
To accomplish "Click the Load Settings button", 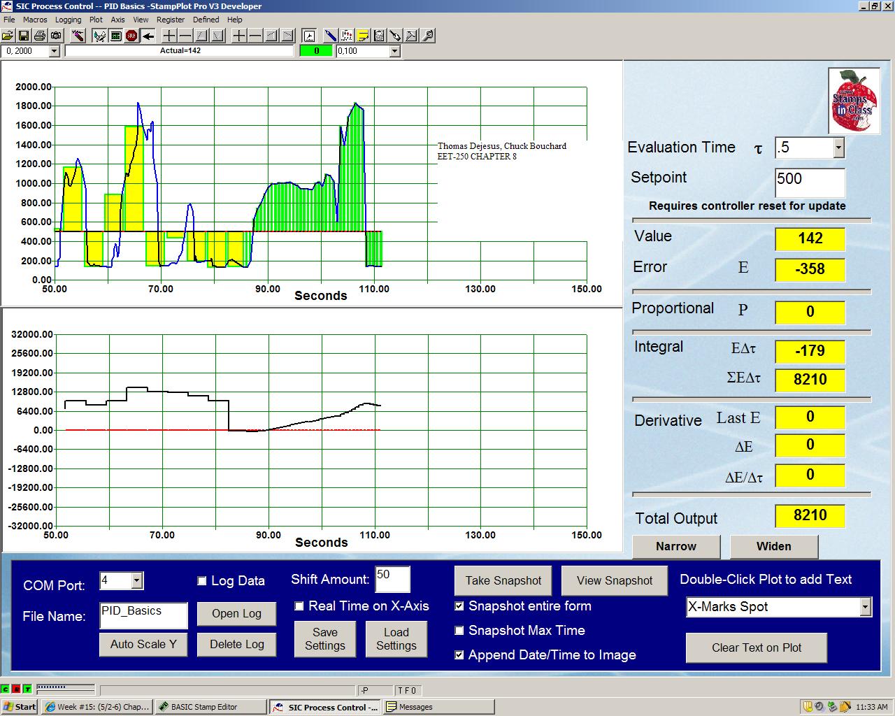I will coord(396,638).
